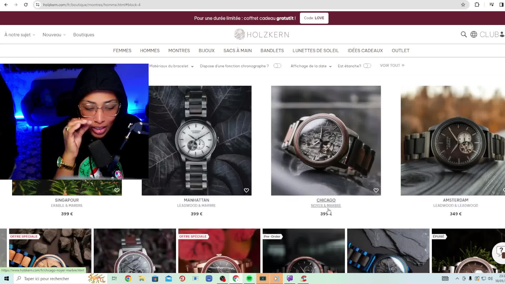Open Task View in the taskbar
Screen dimensions: 505x284
(114, 278)
